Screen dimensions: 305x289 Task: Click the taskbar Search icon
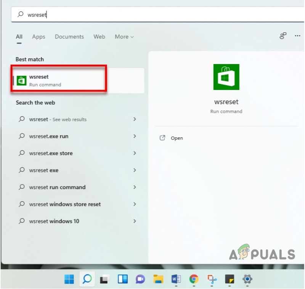tap(87, 279)
